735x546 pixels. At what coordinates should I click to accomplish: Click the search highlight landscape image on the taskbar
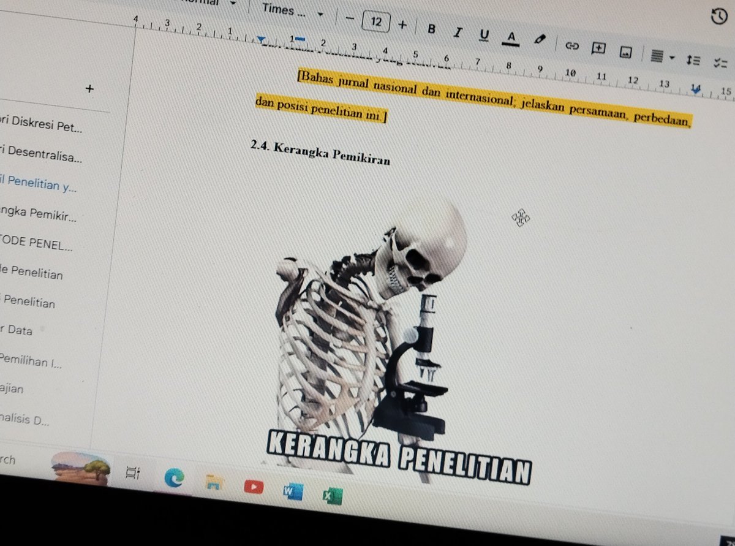coord(81,468)
